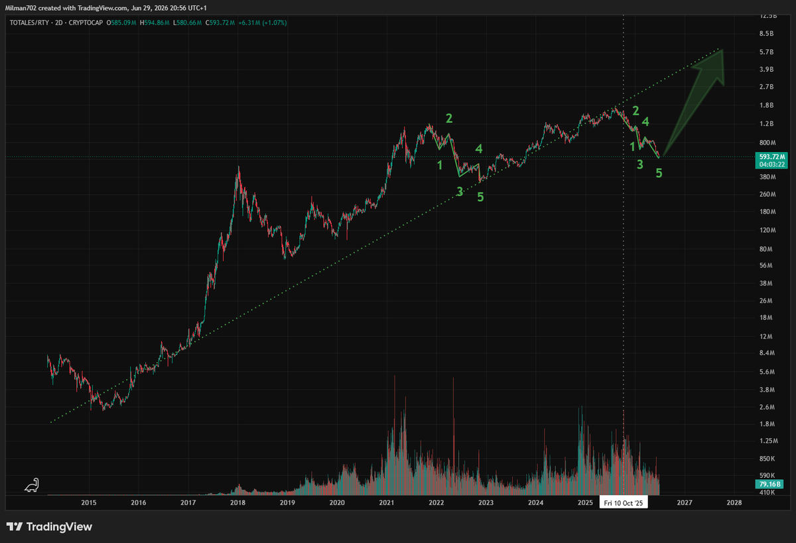Click the dinosaur icon above the time axis

pyautogui.click(x=32, y=486)
